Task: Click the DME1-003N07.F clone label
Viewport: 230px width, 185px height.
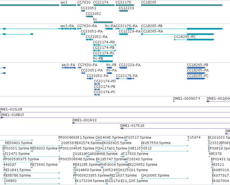Action: (x=187, y=99)
